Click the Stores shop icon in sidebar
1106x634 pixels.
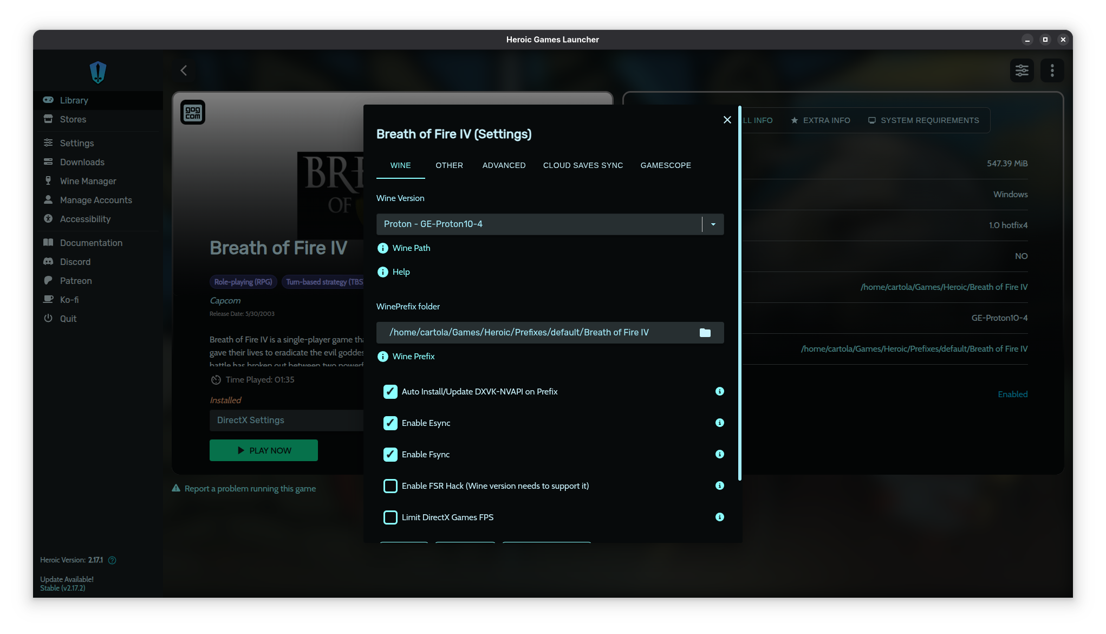click(48, 119)
